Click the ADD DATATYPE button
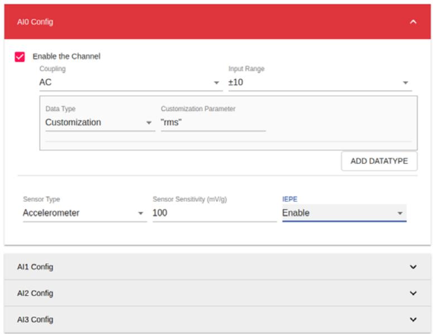 click(379, 161)
